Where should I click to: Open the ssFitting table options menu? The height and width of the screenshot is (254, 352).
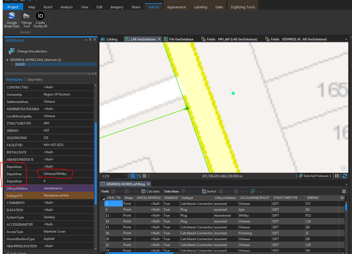tap(344, 191)
